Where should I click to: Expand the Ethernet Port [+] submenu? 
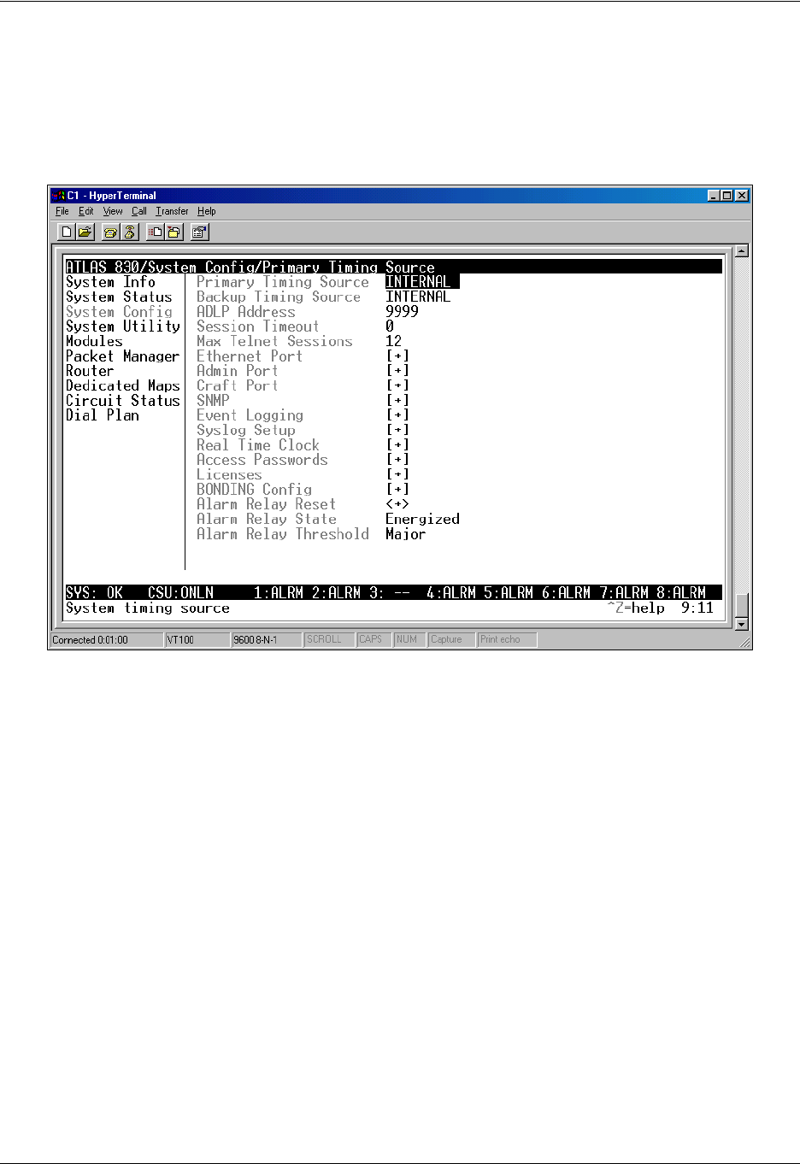click(x=397, y=356)
